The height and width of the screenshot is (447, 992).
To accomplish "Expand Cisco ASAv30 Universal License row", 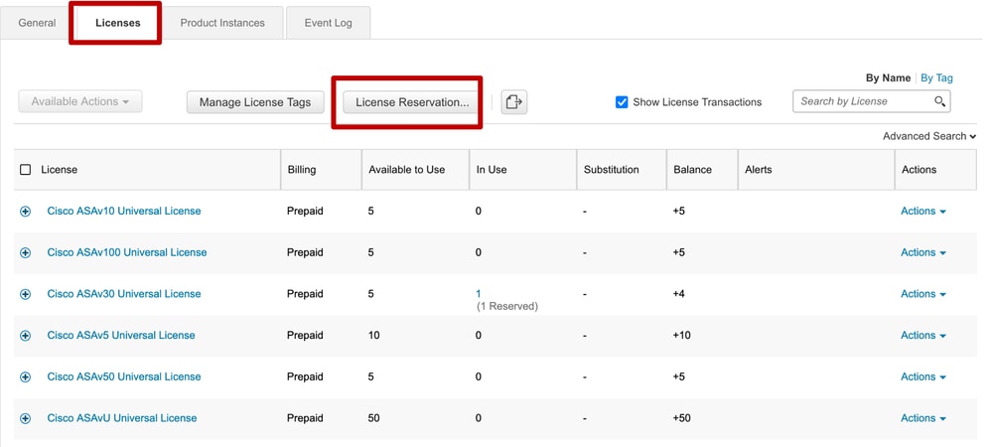I will pyautogui.click(x=25, y=294).
